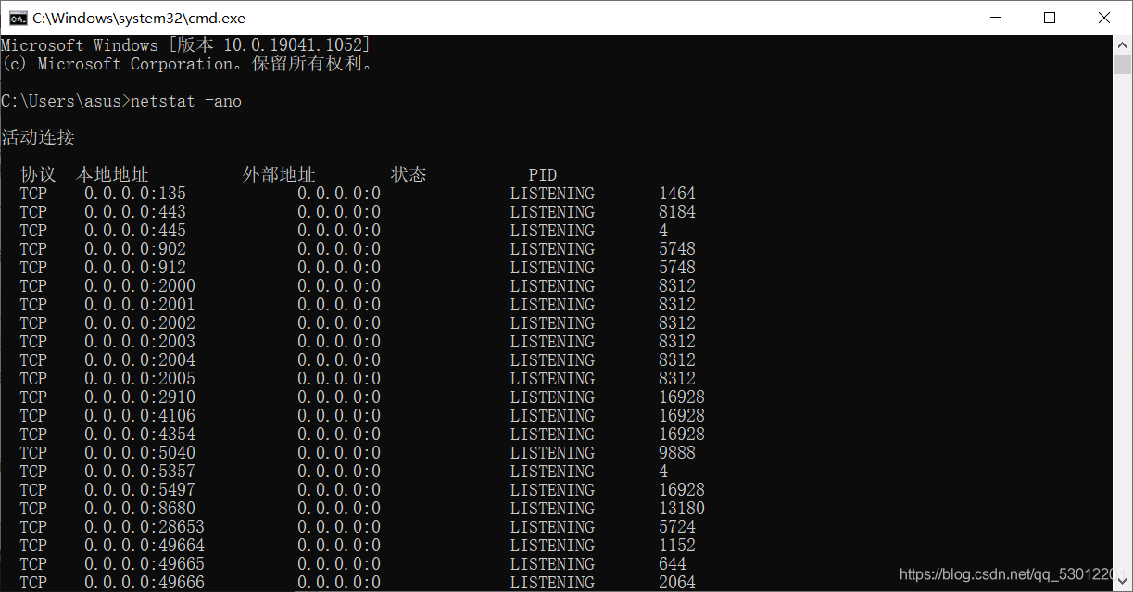Click local address 0.0.0.0:28653

(x=145, y=527)
